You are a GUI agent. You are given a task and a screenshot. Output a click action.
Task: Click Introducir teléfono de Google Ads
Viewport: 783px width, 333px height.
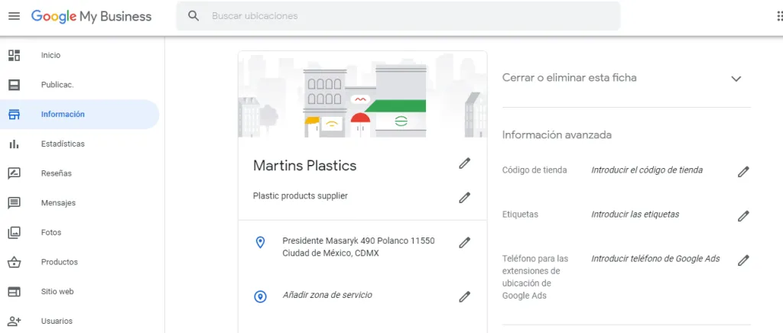[x=655, y=259]
